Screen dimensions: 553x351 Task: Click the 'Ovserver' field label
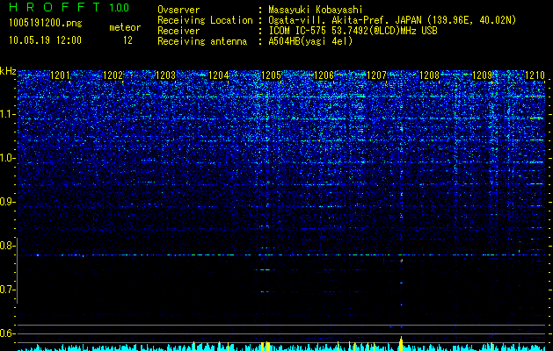point(178,10)
